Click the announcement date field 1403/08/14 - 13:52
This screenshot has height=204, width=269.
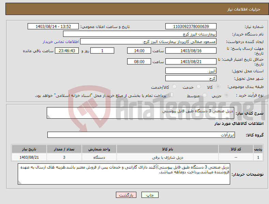click(53, 27)
